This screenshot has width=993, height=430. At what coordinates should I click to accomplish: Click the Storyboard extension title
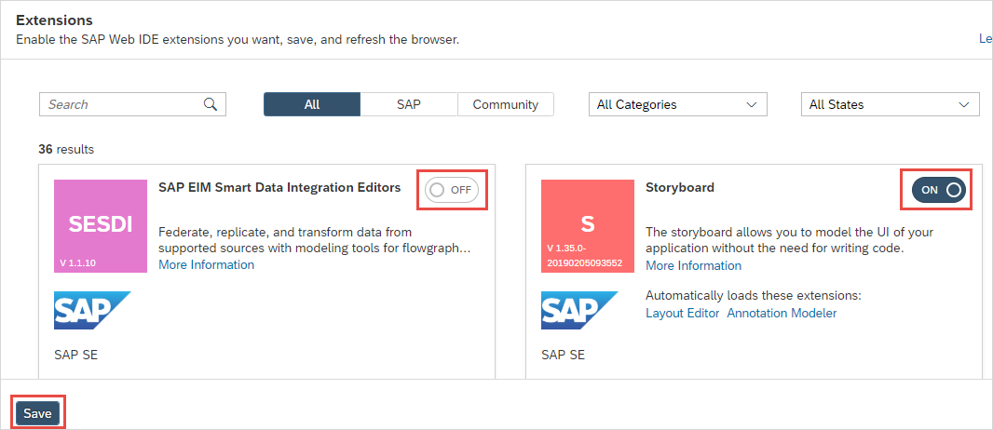coord(679,187)
